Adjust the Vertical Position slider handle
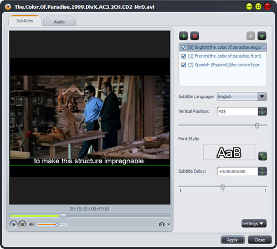The height and width of the screenshot is (249, 277). [257, 126]
